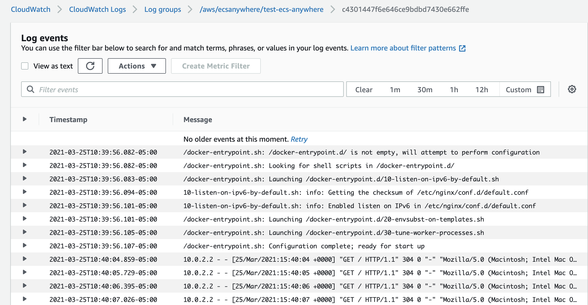This screenshot has width=588, height=305.
Task: Open the log view settings gear
Action: 572,89
